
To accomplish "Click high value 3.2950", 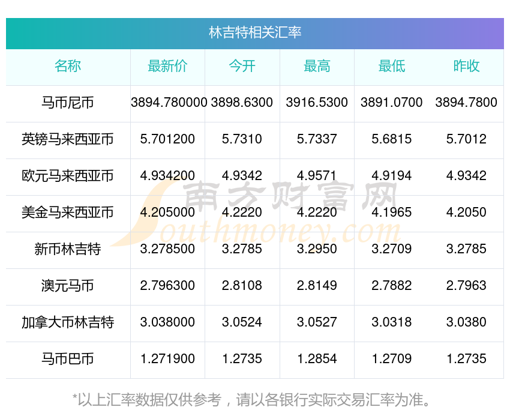I will click(x=317, y=249).
